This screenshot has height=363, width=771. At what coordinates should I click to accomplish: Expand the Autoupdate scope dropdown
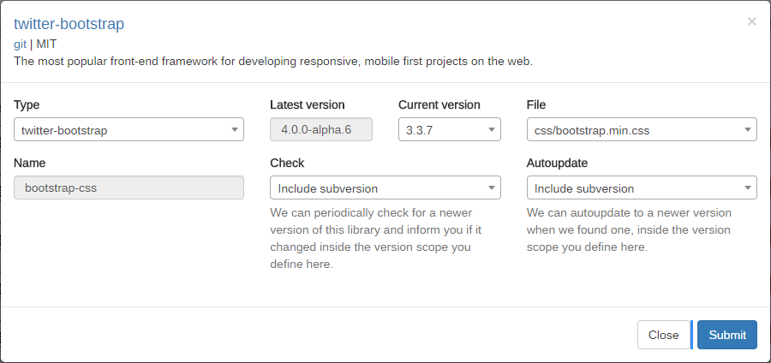coord(641,187)
